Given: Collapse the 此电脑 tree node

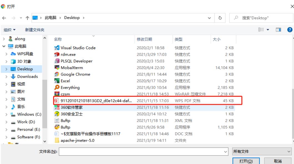Looking at the screenshot, I should pos(4,46).
